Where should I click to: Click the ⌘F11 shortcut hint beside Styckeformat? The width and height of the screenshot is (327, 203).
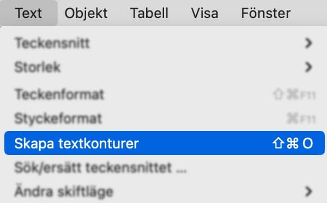coord(301,119)
